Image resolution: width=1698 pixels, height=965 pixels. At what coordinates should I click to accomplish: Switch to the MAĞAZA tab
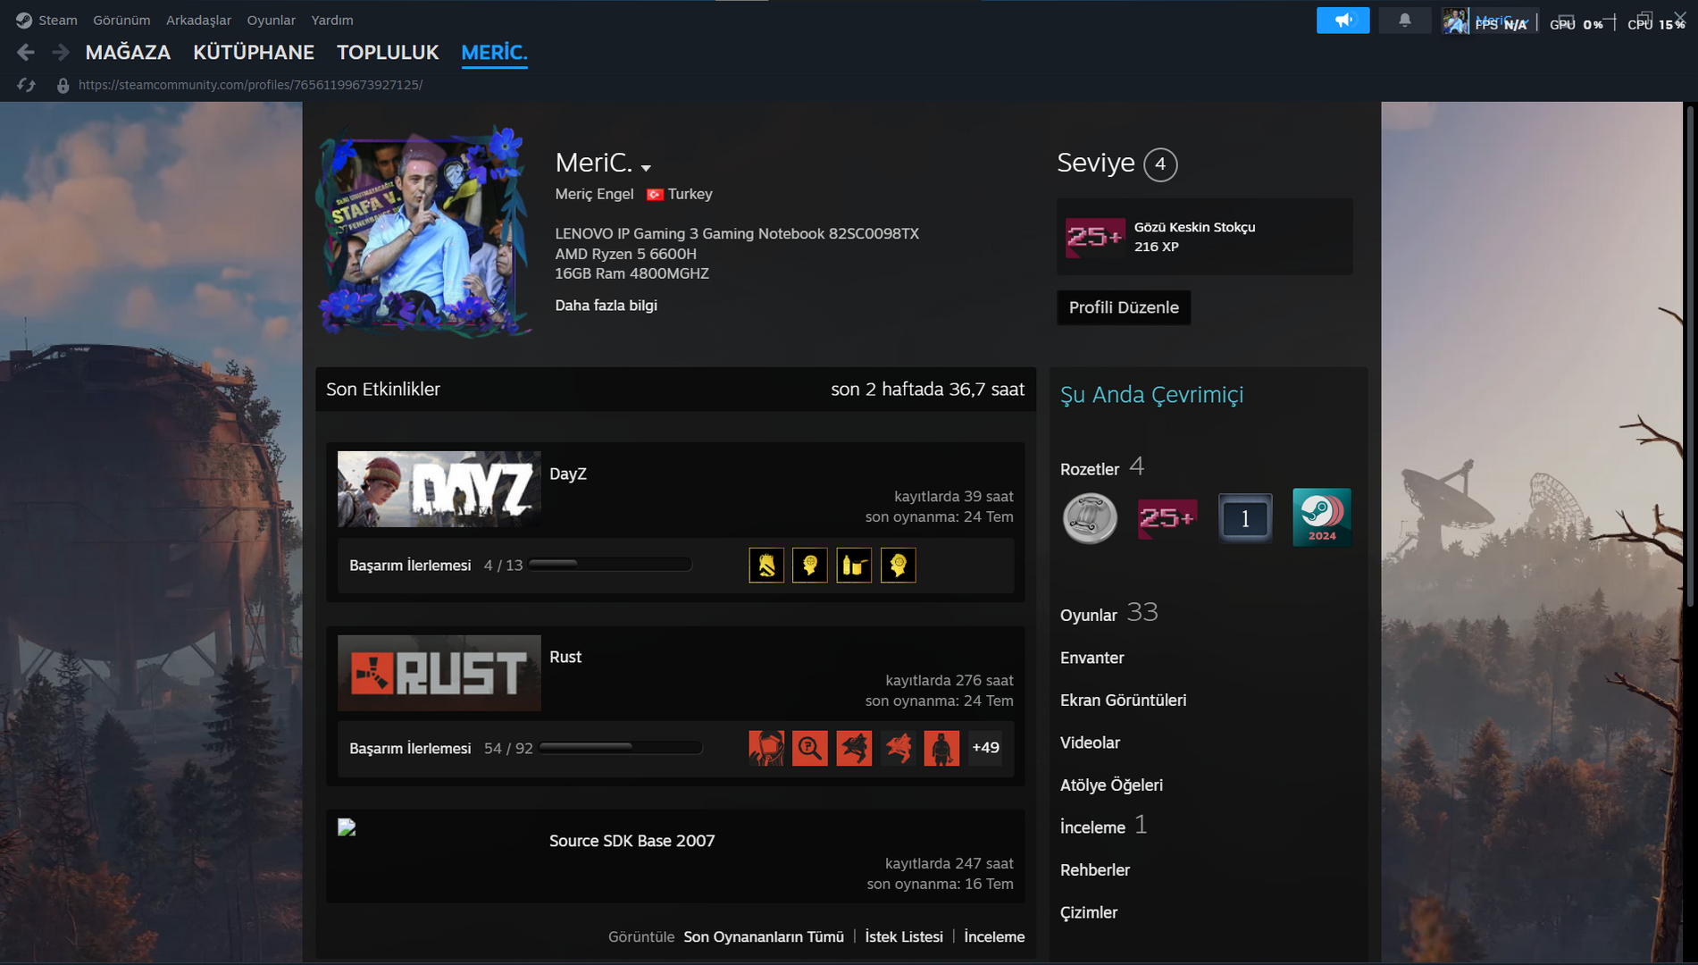128,53
